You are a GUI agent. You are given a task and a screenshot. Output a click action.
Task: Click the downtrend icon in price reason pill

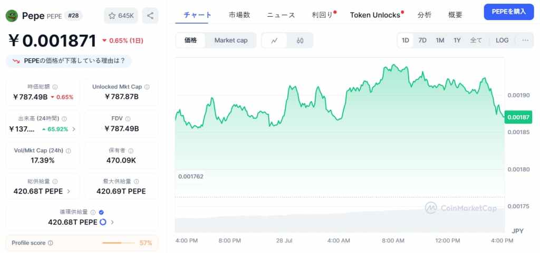point(16,61)
